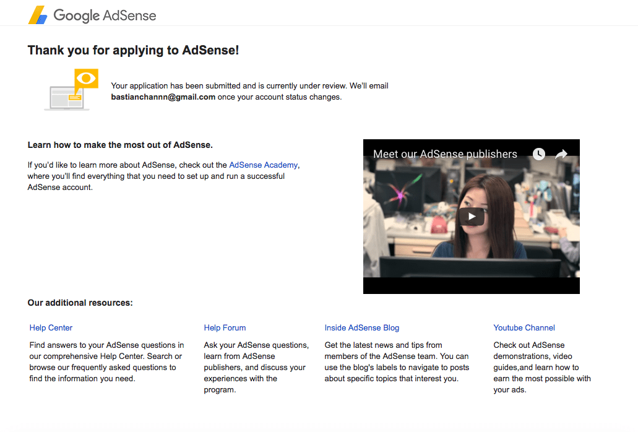Click the Our additional resources heading
The image size is (638, 432).
80,303
